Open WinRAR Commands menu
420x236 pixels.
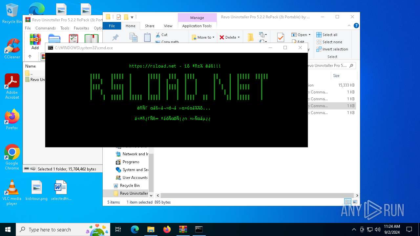pos(46,28)
